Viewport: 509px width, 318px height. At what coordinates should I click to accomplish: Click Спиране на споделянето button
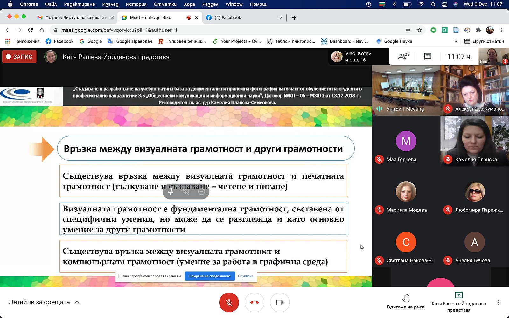(x=210, y=276)
